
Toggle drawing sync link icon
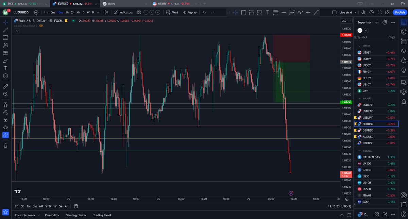[5, 135]
